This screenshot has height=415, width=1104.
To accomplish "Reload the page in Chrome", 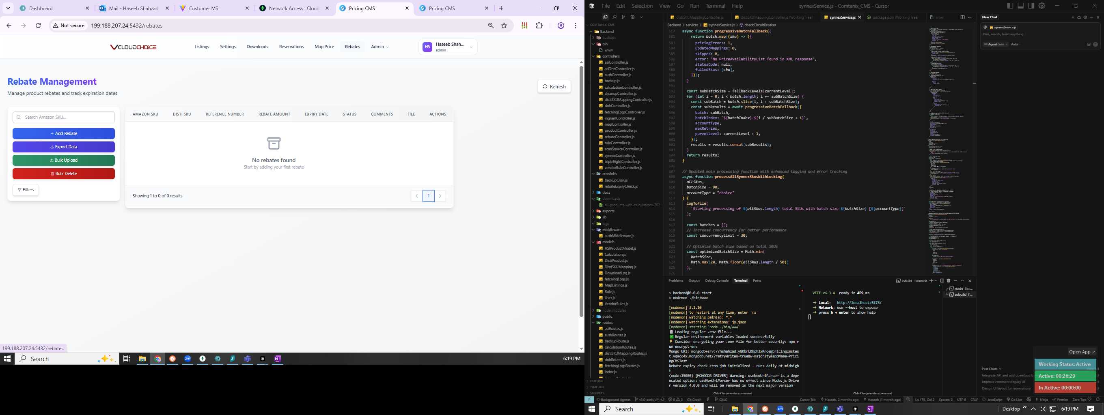I will click(x=38, y=26).
